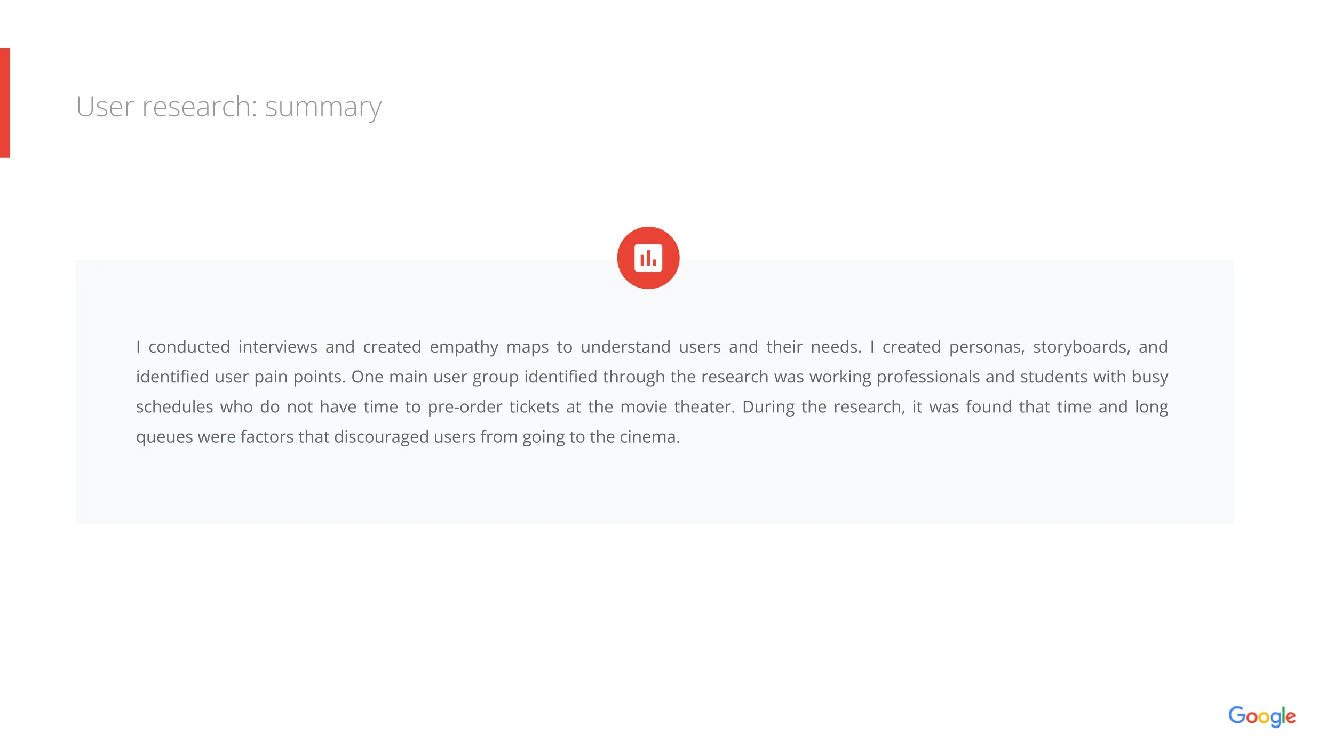Click the word "understand" in the first line

click(625, 347)
